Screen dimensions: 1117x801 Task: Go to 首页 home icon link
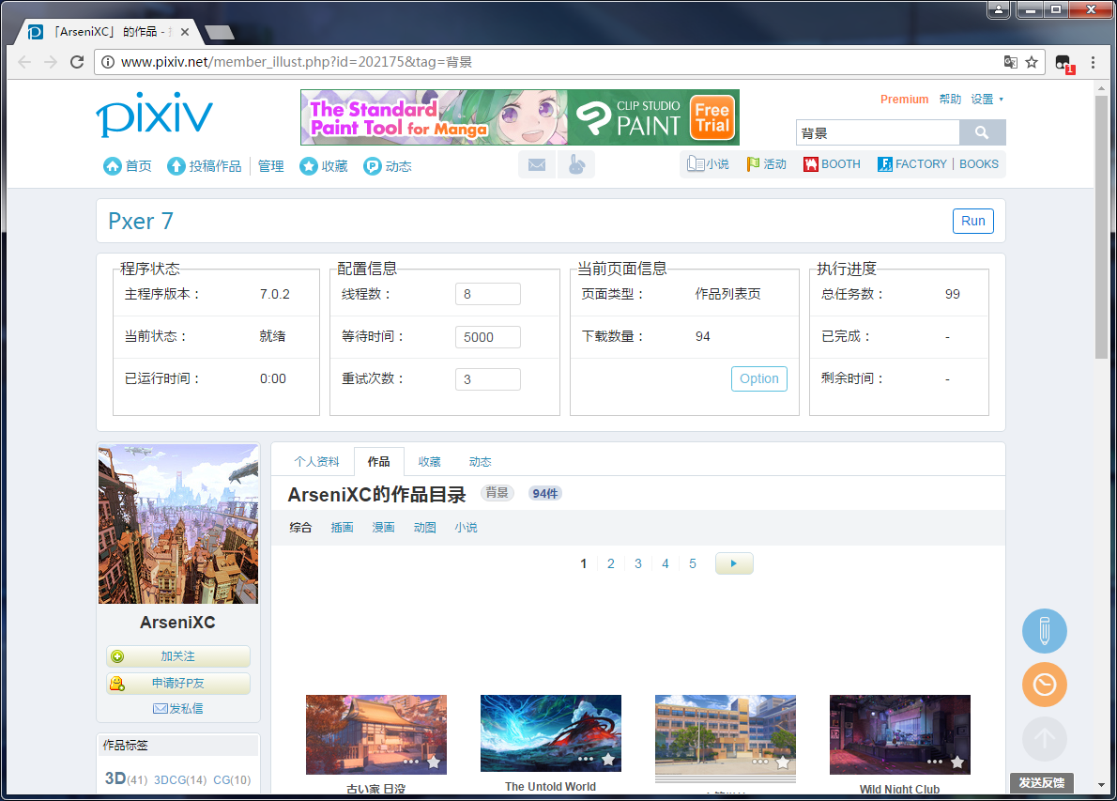(128, 166)
